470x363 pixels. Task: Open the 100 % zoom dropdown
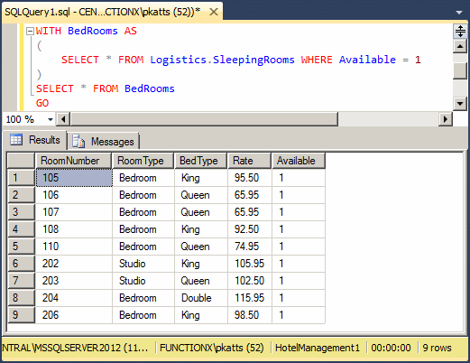pyautogui.click(x=51, y=119)
